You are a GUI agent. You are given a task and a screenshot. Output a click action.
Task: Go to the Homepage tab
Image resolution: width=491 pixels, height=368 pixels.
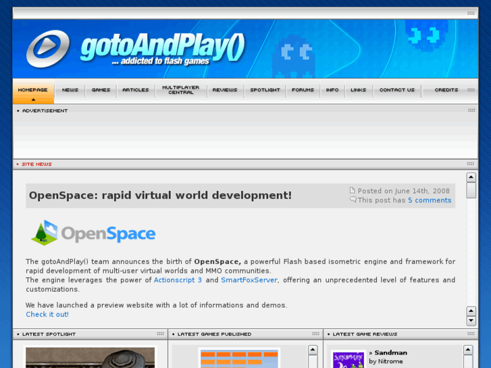pos(33,91)
